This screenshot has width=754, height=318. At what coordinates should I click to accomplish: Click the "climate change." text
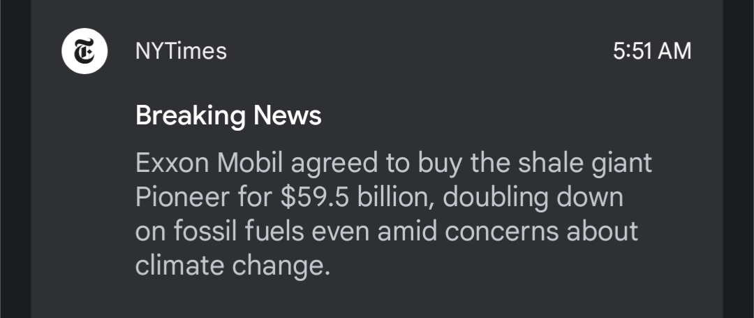232,266
